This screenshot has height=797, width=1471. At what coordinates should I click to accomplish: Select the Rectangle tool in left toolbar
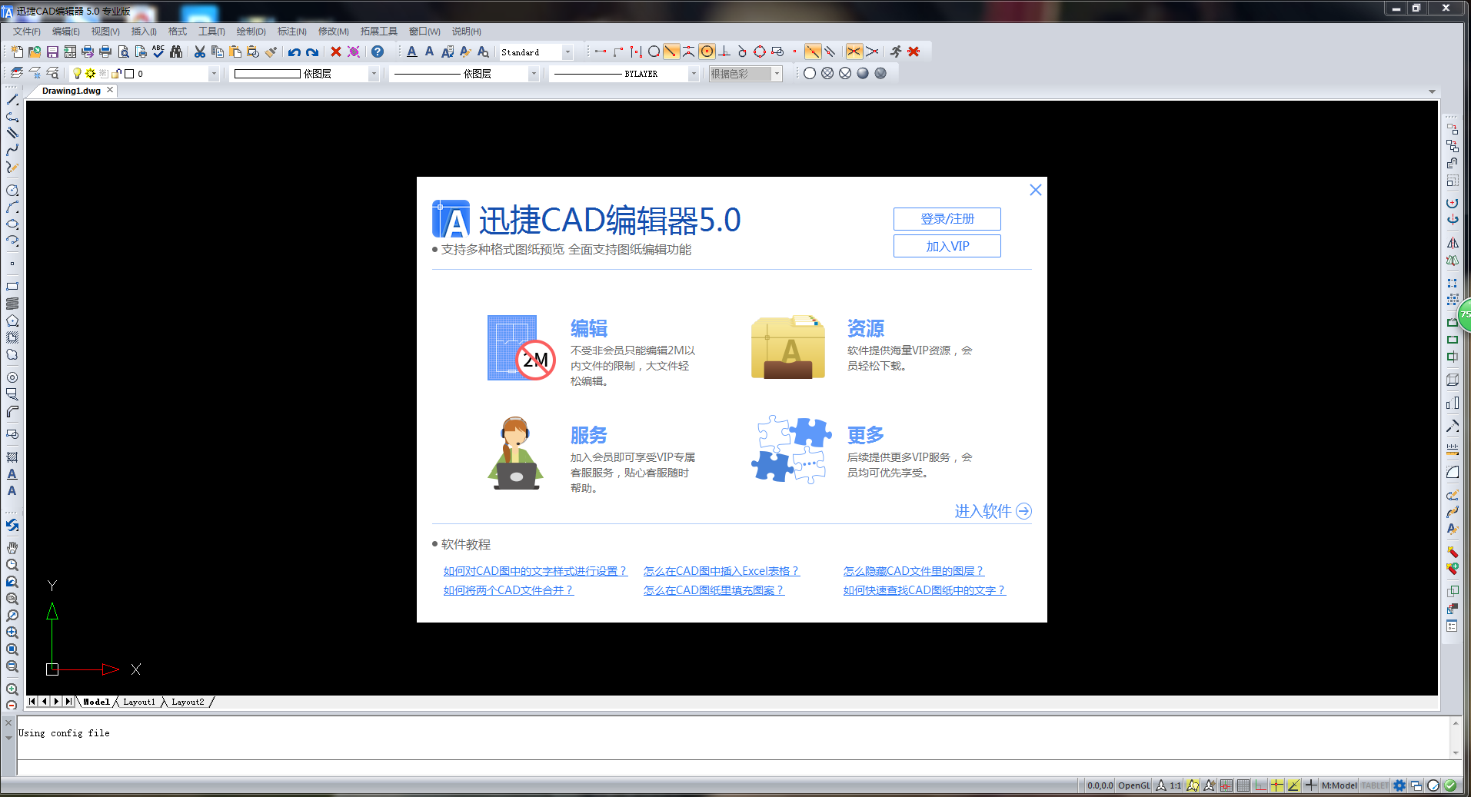pyautogui.click(x=12, y=286)
